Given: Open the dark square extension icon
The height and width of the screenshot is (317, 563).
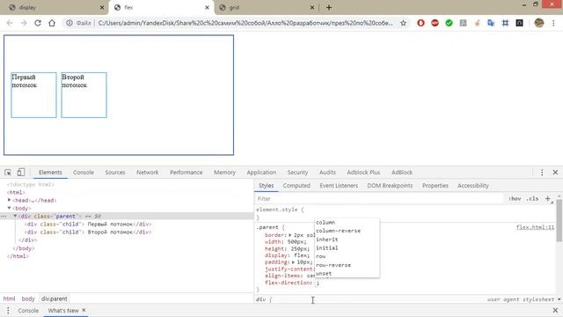Looking at the screenshot, I should click(x=519, y=23).
